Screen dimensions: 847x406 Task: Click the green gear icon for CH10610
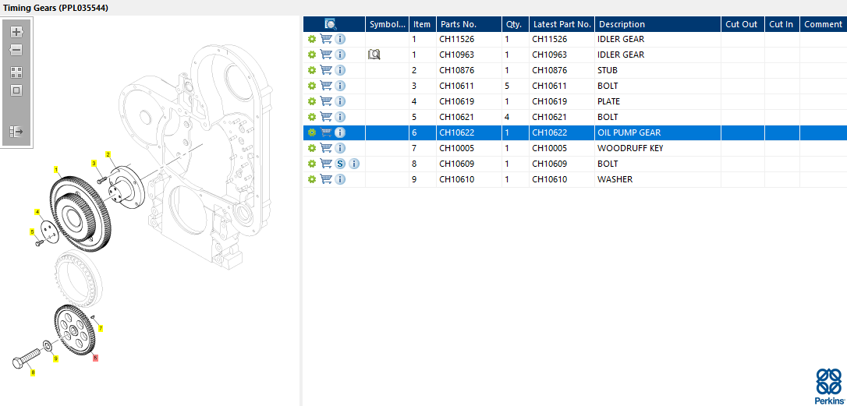pos(312,179)
